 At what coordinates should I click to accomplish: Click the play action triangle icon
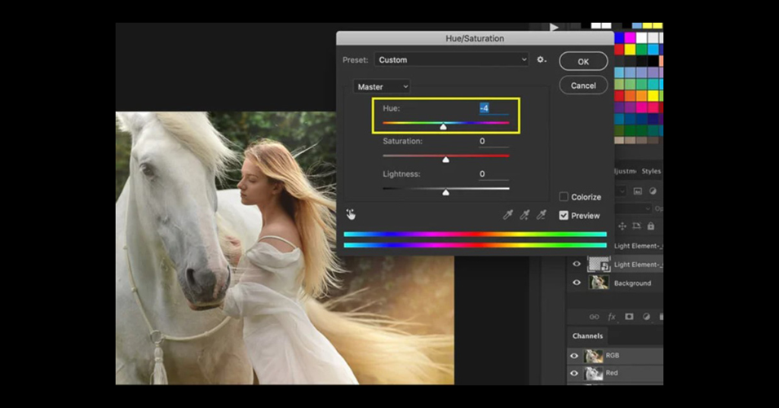click(555, 27)
